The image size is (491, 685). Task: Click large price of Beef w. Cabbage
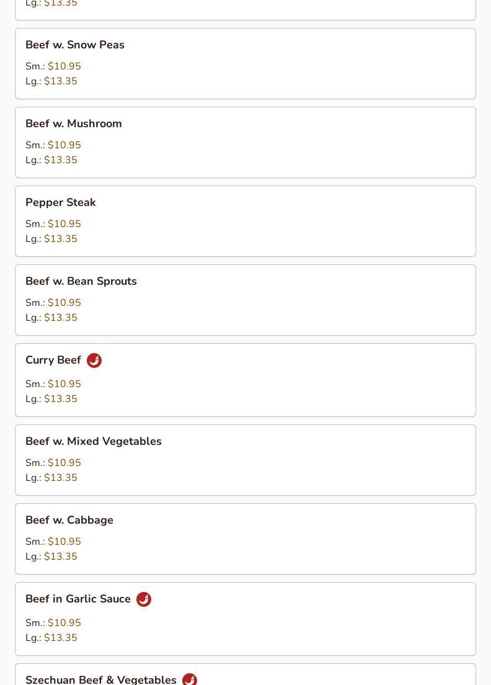(61, 557)
